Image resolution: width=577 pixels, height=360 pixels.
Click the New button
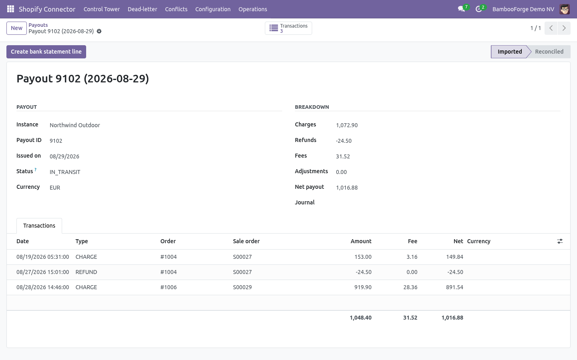pos(16,28)
